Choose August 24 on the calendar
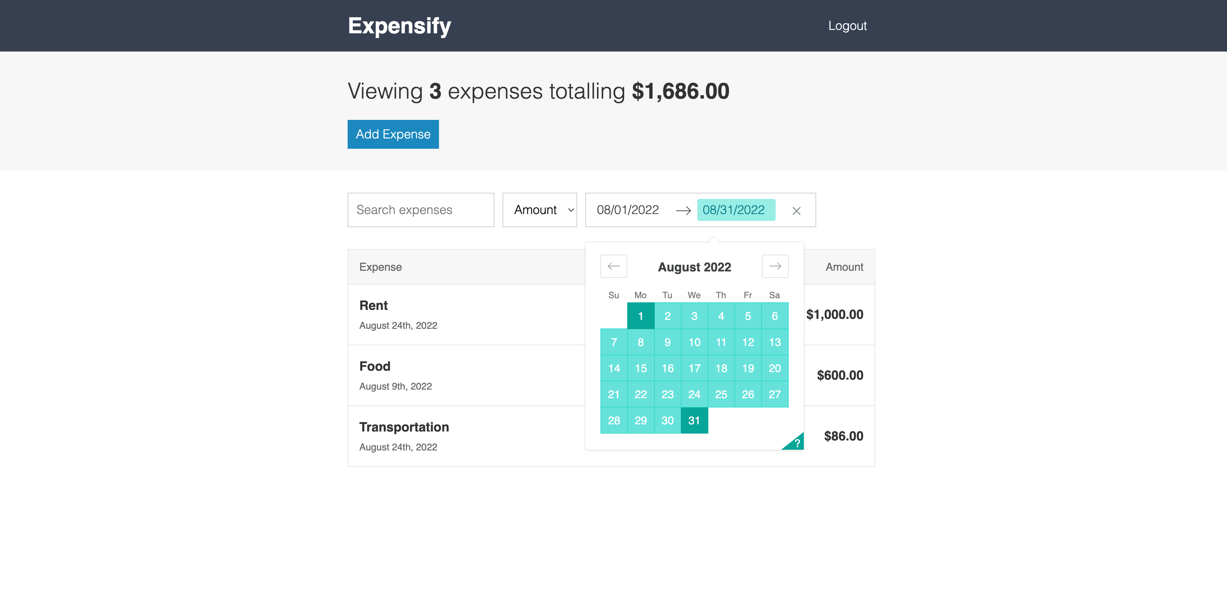 (x=694, y=394)
